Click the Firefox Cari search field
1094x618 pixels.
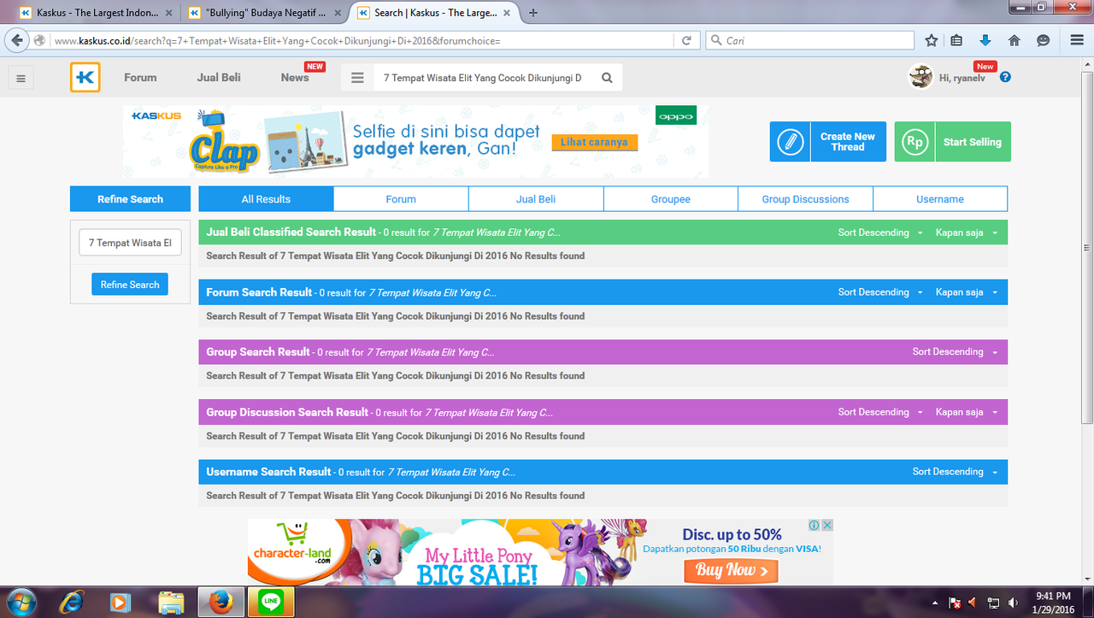coord(810,40)
